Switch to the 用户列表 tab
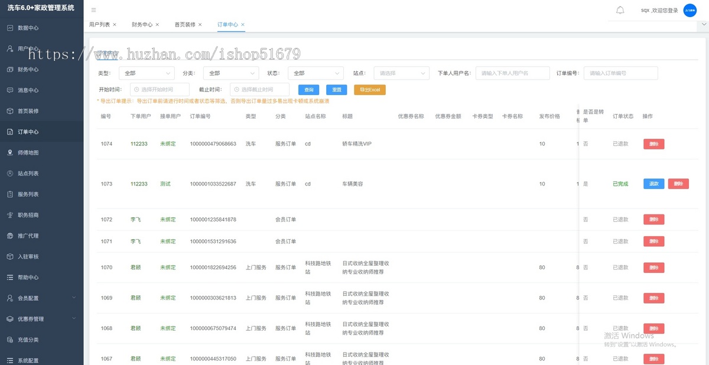 tap(99, 25)
